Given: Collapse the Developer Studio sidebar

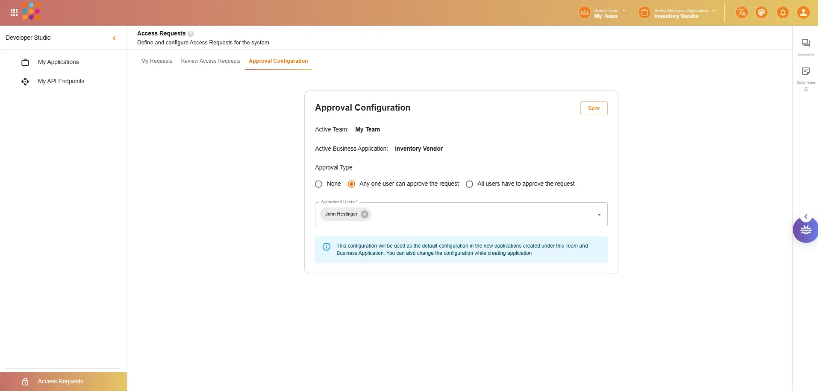Looking at the screenshot, I should click(114, 38).
